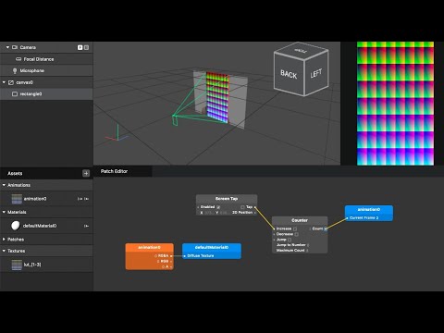Viewport: 444px width, 333px height.
Task: Click the RGBA output port
Action: [x=171, y=256]
